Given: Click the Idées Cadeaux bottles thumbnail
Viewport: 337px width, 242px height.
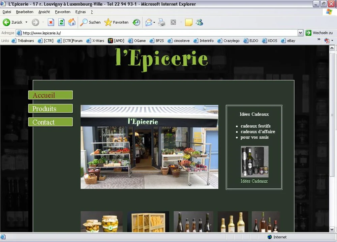Looking at the screenshot, I should click(255, 162).
